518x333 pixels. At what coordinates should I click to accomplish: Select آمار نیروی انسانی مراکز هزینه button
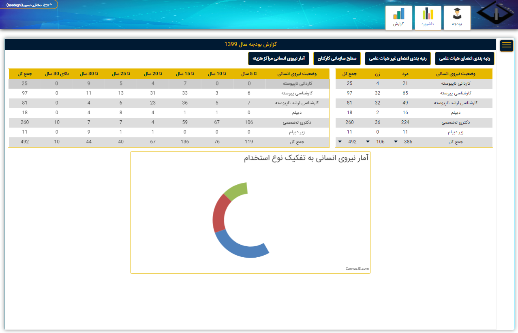pyautogui.click(x=278, y=59)
